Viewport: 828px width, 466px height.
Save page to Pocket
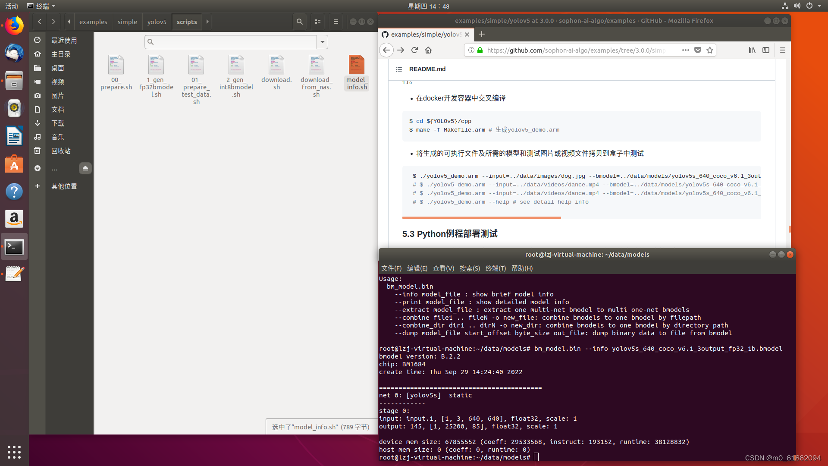coord(698,50)
